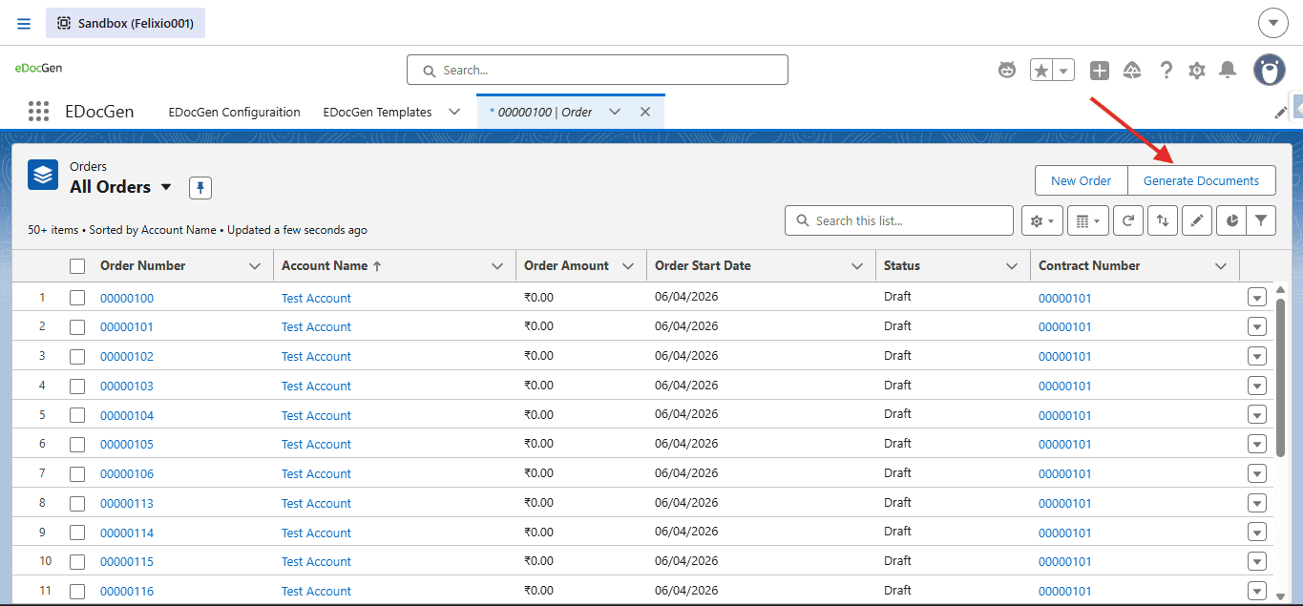Open order number 00000102 link

[x=127, y=356]
